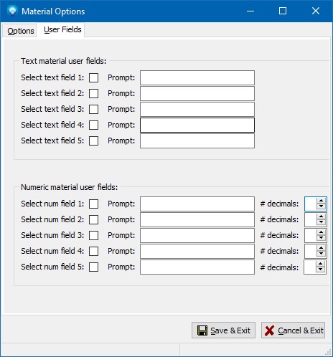The width and height of the screenshot is (333, 357).
Task: Decrease decimals for num field 5
Action: click(320, 270)
